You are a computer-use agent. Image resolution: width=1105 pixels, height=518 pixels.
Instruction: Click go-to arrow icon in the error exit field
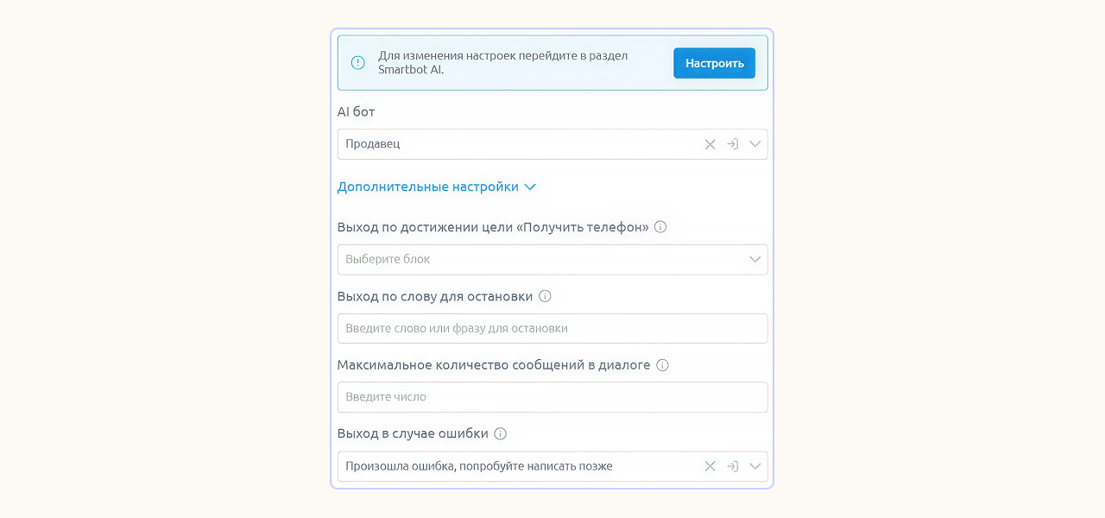coord(732,466)
